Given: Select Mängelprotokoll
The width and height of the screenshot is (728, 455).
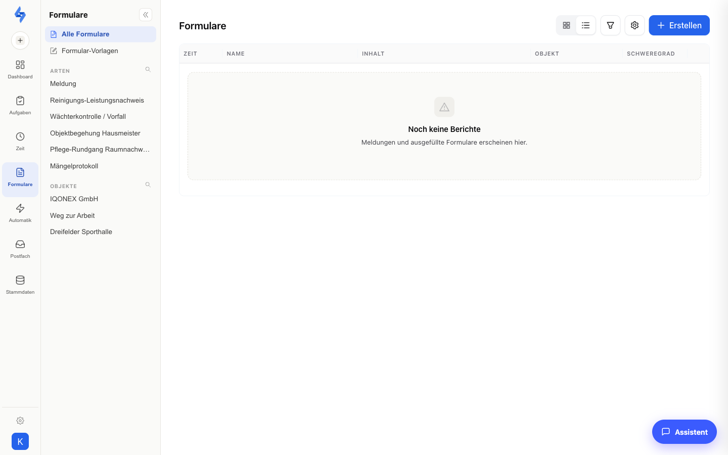Looking at the screenshot, I should pos(101,166).
